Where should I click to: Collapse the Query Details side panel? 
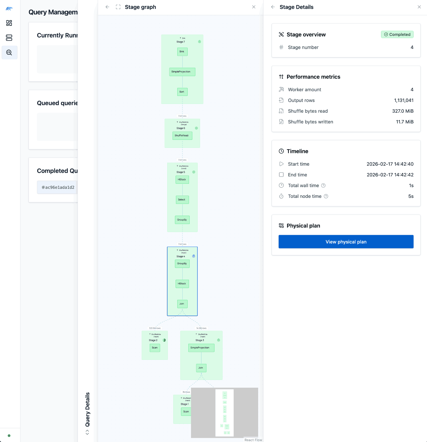click(87, 432)
